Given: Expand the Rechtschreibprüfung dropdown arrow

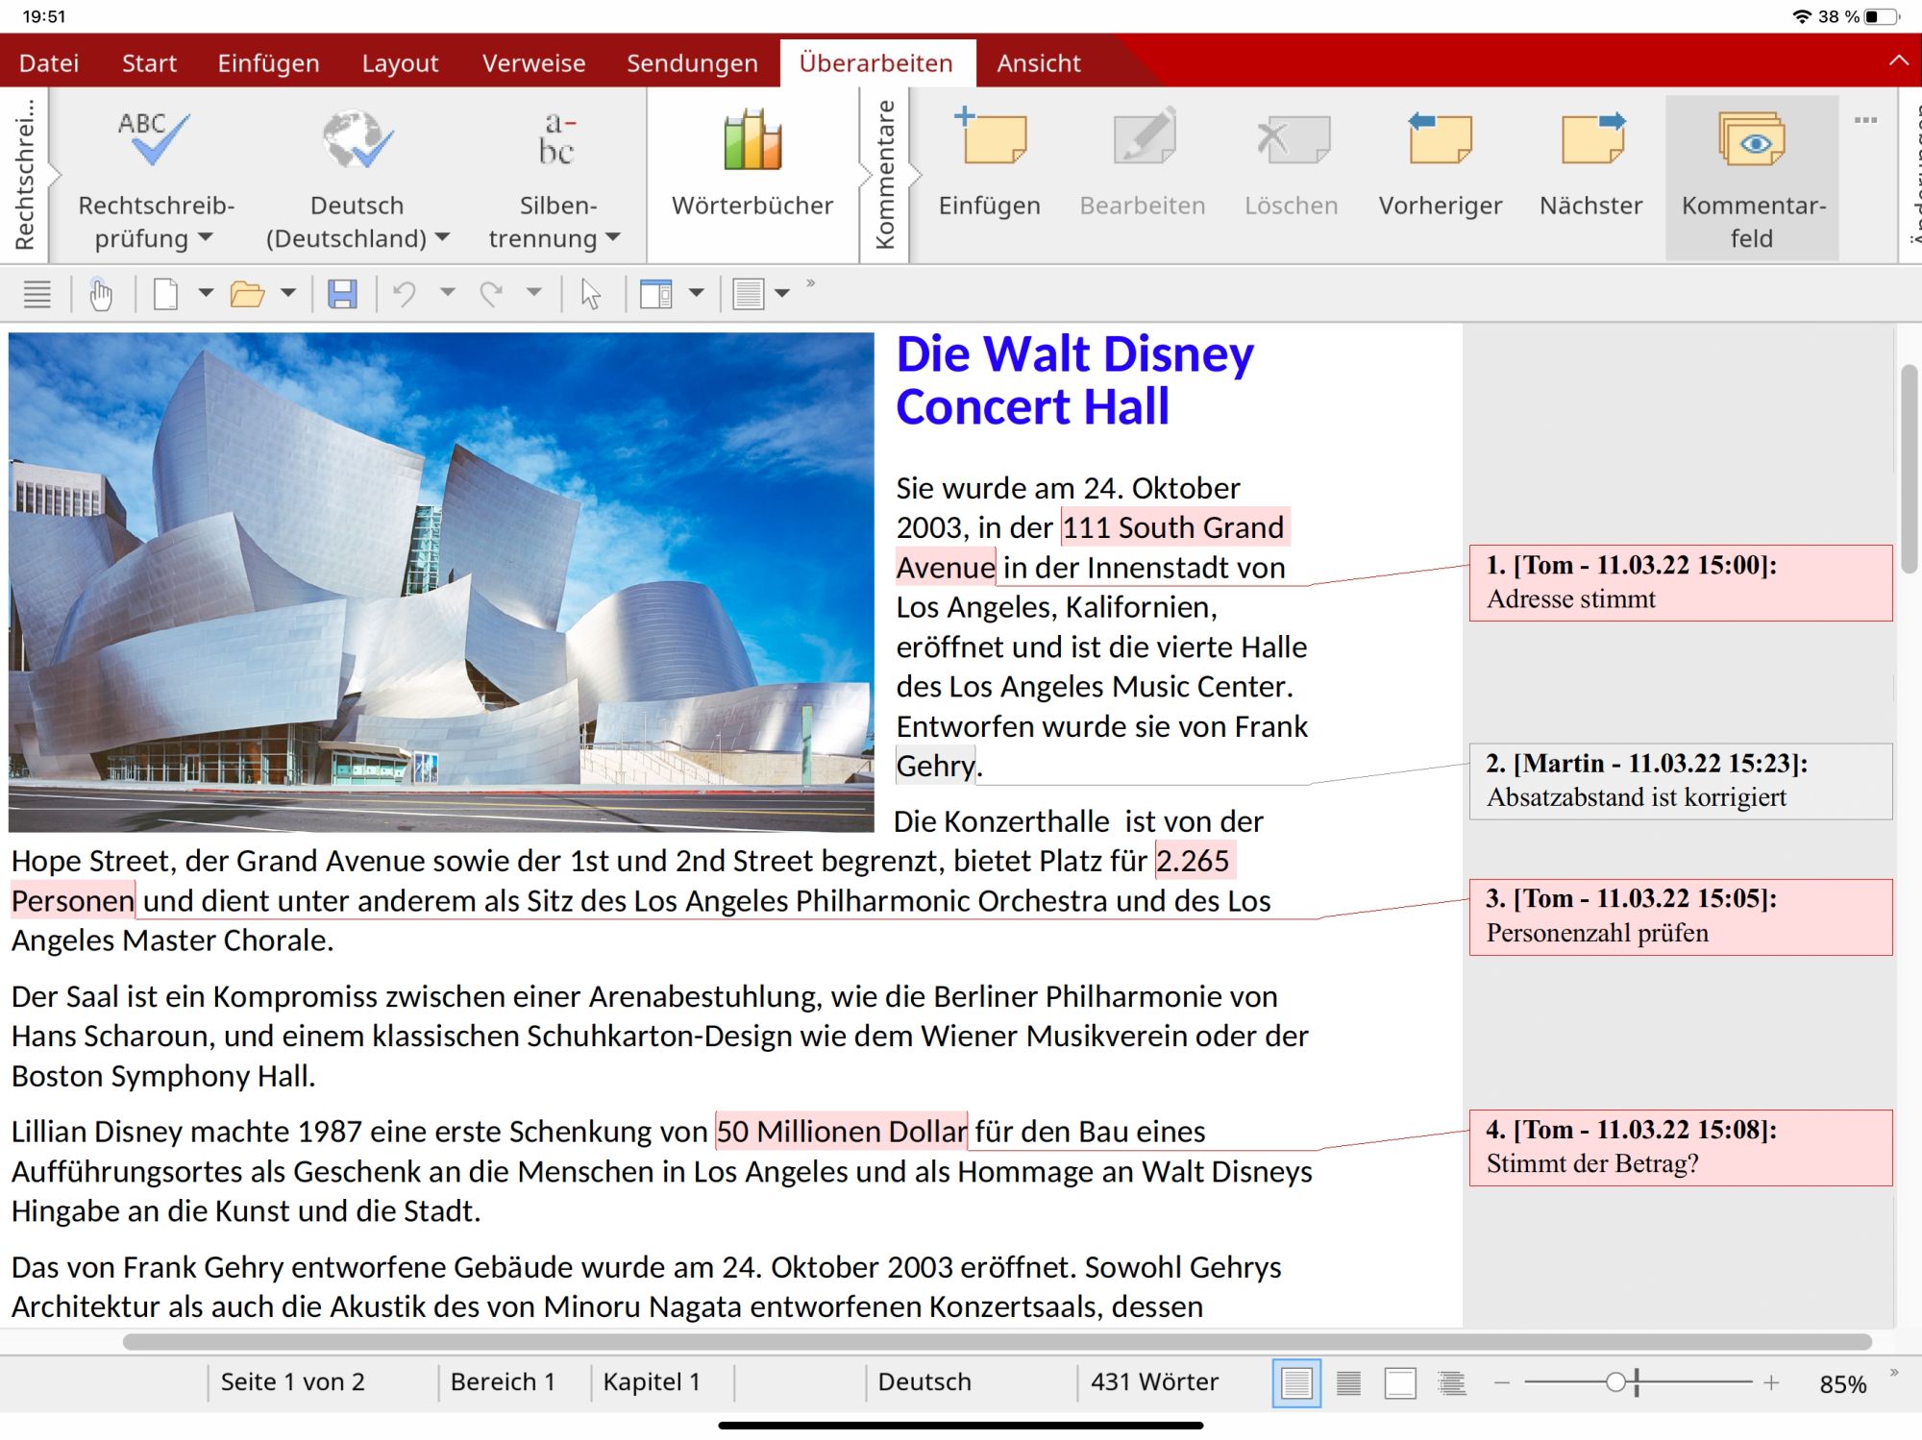Looking at the screenshot, I should [x=206, y=237].
